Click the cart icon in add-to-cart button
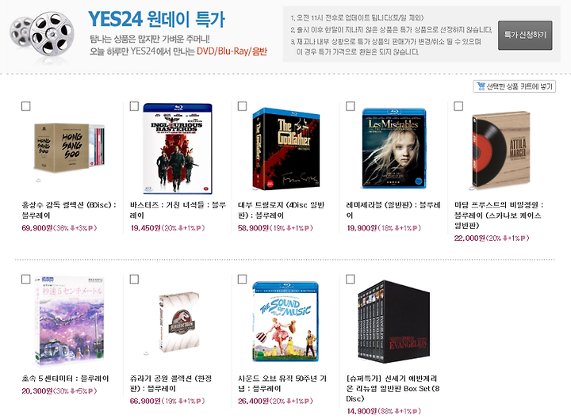 pos(481,86)
